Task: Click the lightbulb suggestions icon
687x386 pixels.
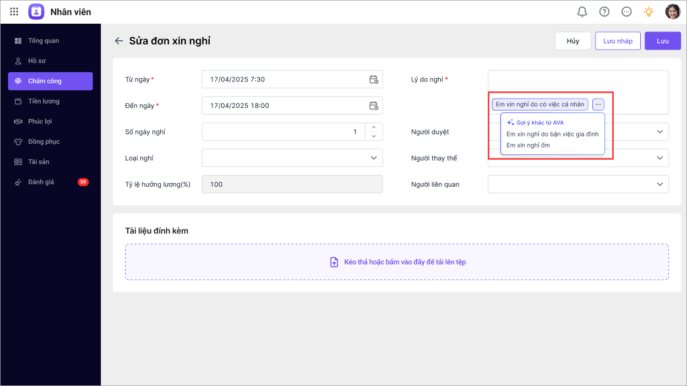Action: click(x=649, y=12)
